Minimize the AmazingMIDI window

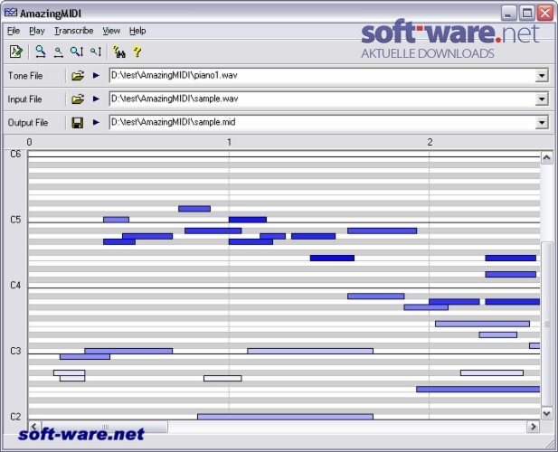pos(509,14)
